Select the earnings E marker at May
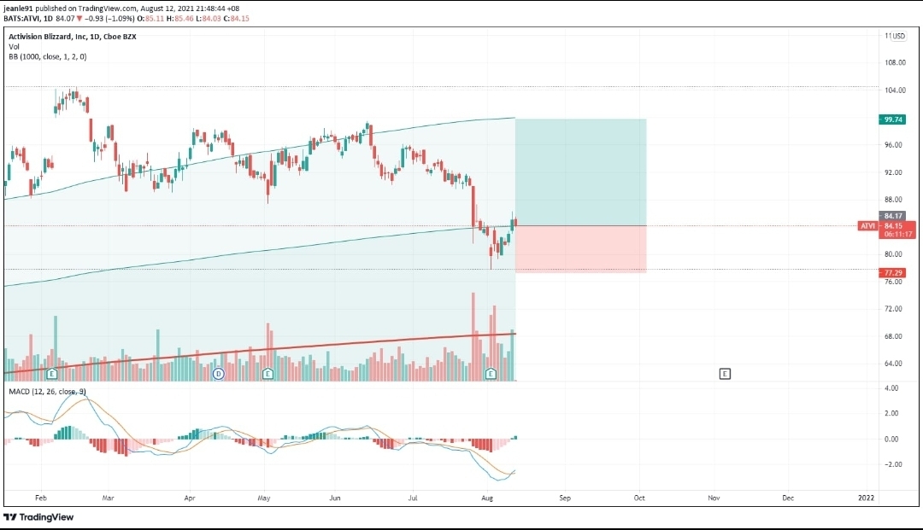This screenshot has width=923, height=530. click(267, 374)
